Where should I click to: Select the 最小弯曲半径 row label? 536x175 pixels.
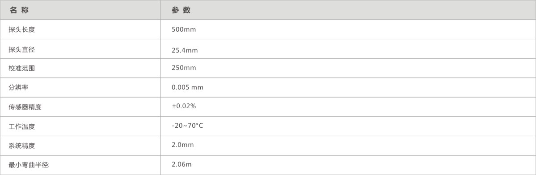[29, 166]
